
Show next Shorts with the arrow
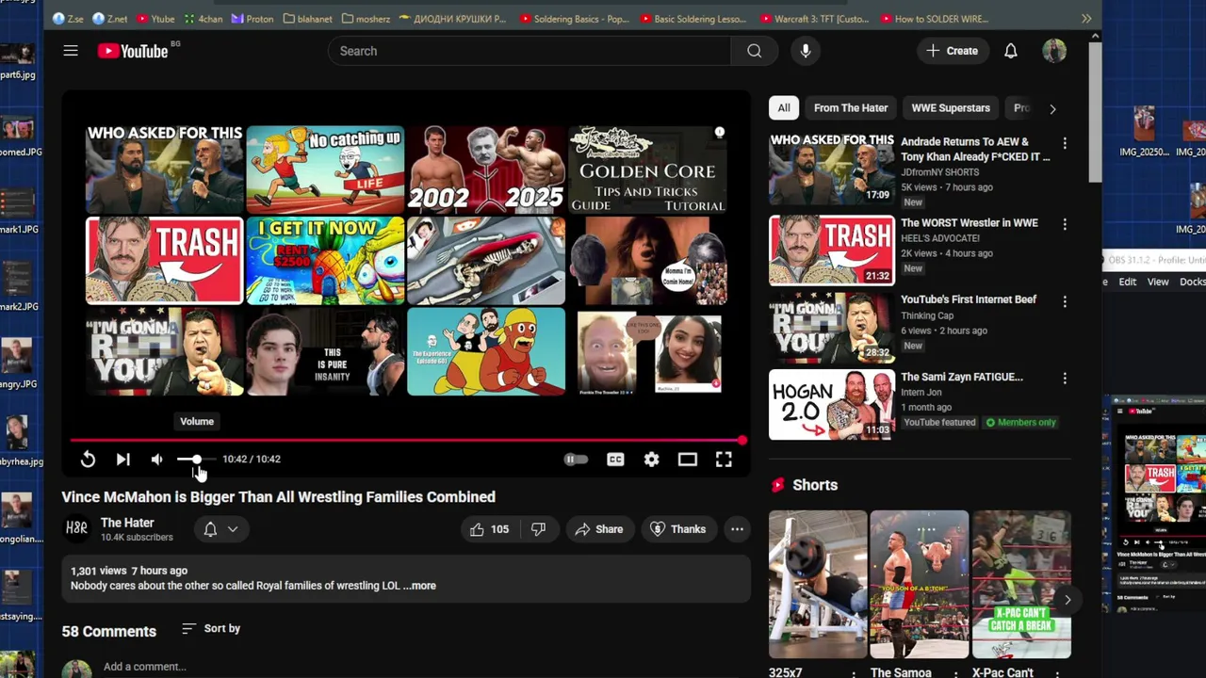pyautogui.click(x=1067, y=600)
